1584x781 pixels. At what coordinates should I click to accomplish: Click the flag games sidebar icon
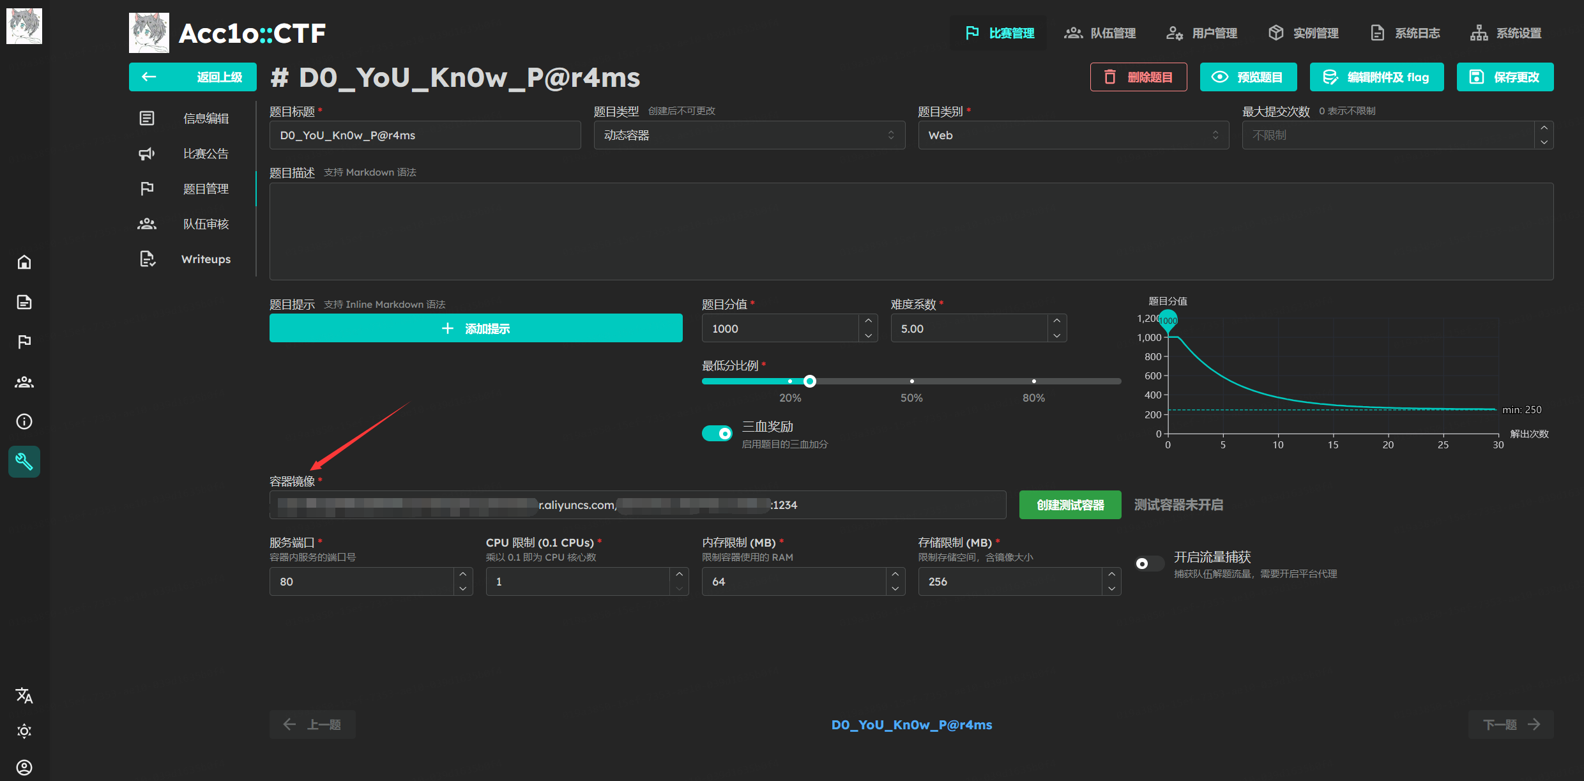24,342
